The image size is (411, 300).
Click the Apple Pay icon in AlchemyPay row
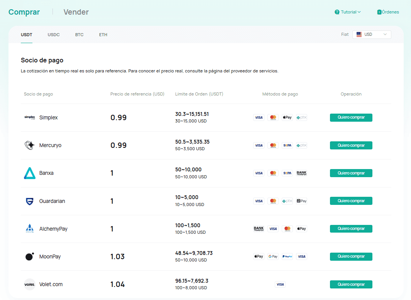[301, 229]
